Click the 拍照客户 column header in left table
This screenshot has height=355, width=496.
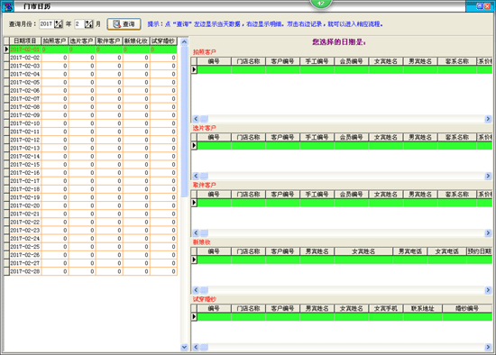coord(55,41)
